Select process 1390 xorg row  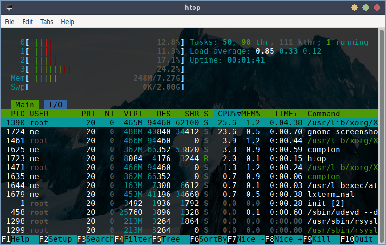pyautogui.click(x=190, y=123)
